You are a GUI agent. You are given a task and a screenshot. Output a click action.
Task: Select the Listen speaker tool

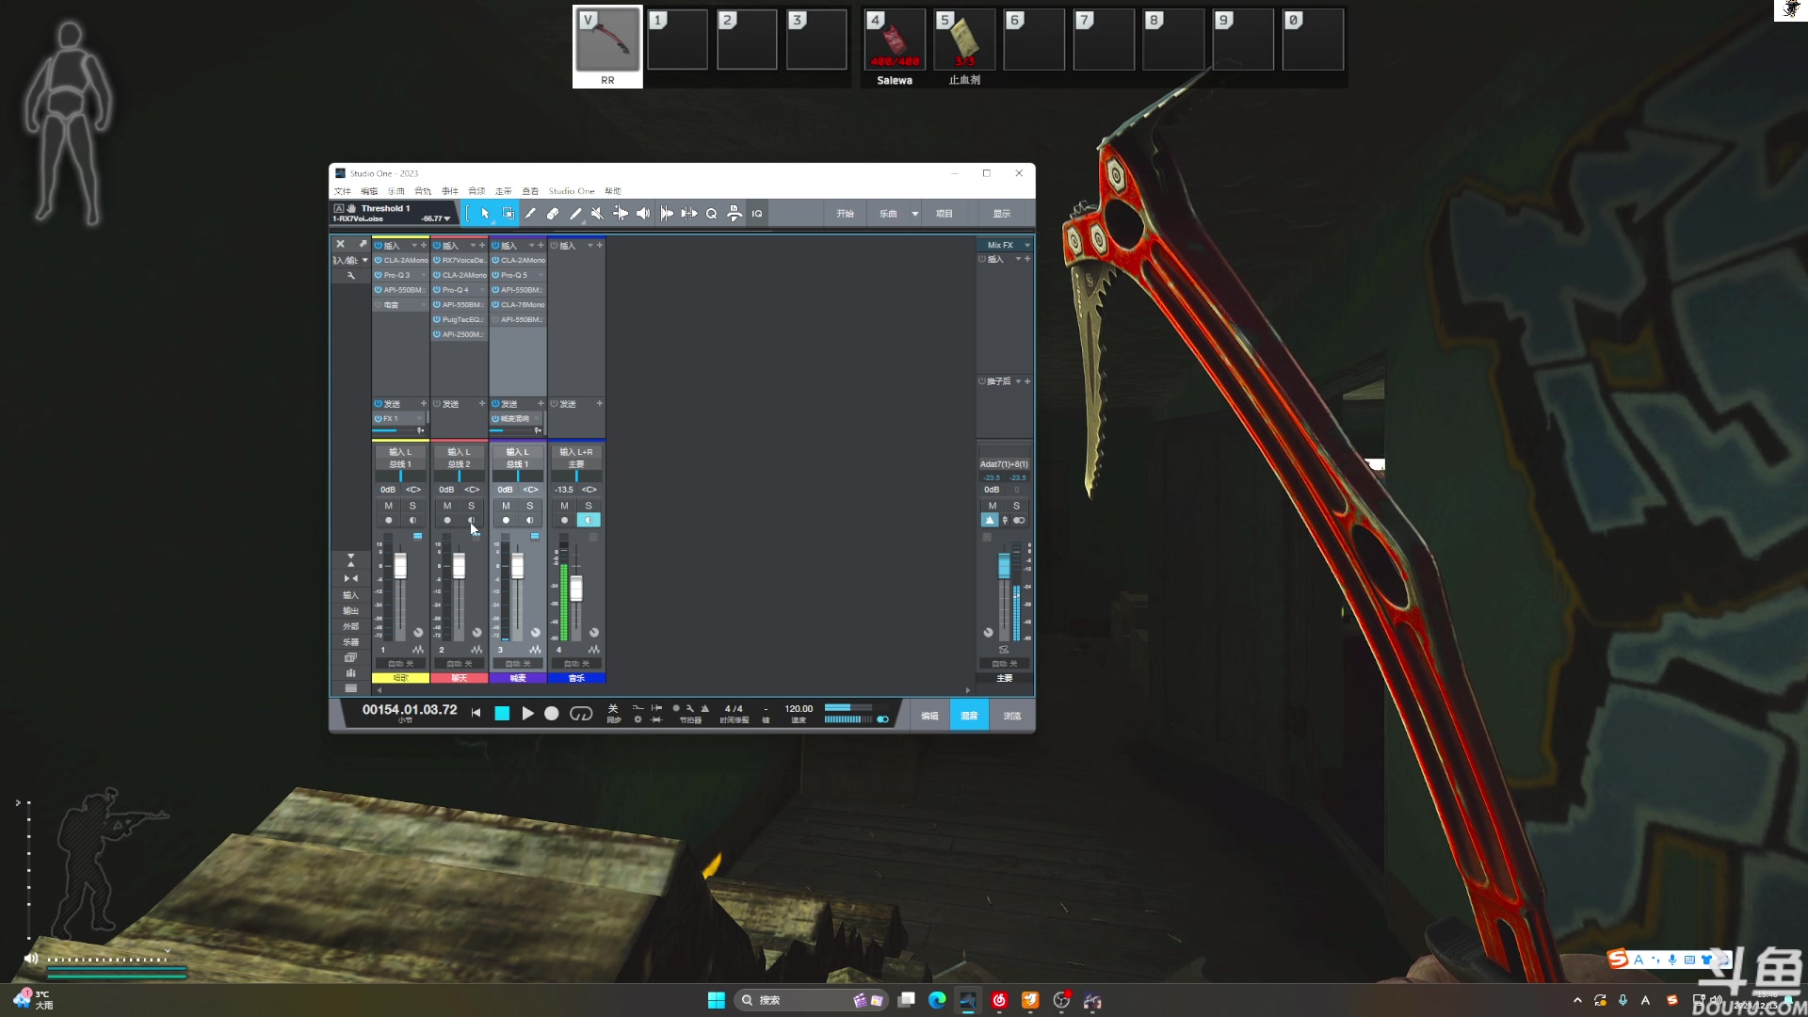click(x=643, y=214)
